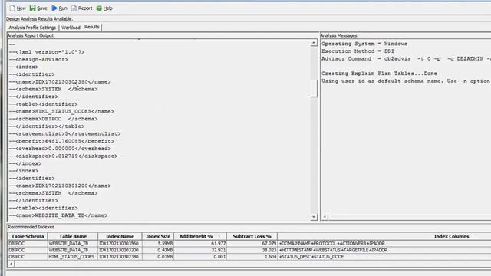Click the --<design-advisor> line
The width and height of the screenshot is (491, 276).
[x=38, y=60]
